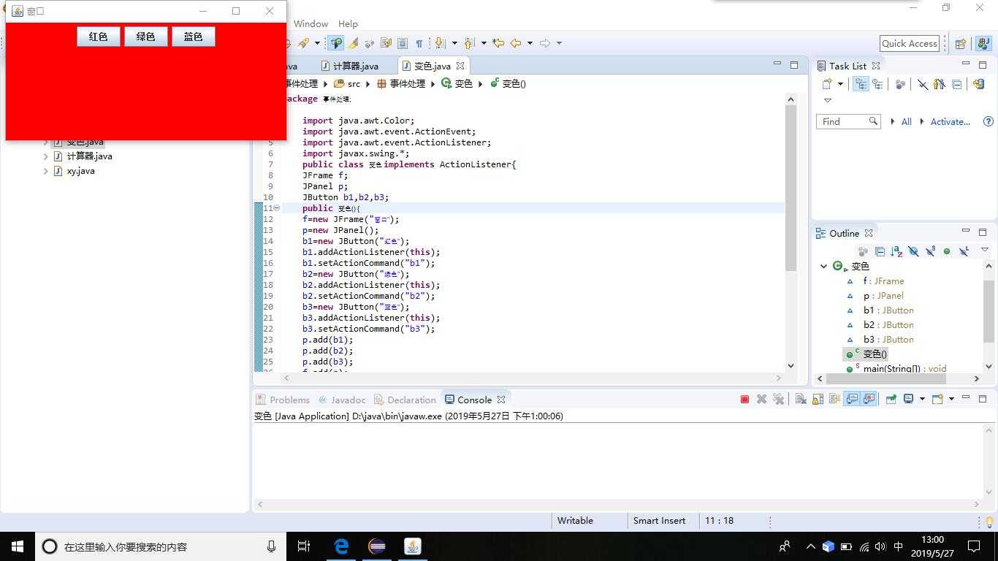Screen dimensions: 998x561
Task: Open the Outline view menu triangle
Action: tap(984, 250)
